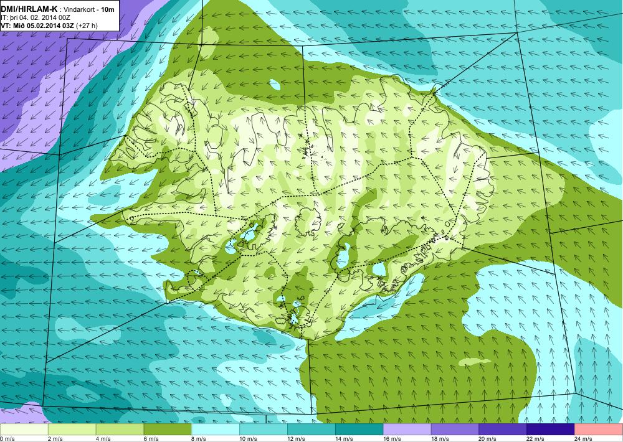Select the pale cyan 8–10 m/s legend swatch
This screenshot has width=623, height=442.
click(216, 430)
